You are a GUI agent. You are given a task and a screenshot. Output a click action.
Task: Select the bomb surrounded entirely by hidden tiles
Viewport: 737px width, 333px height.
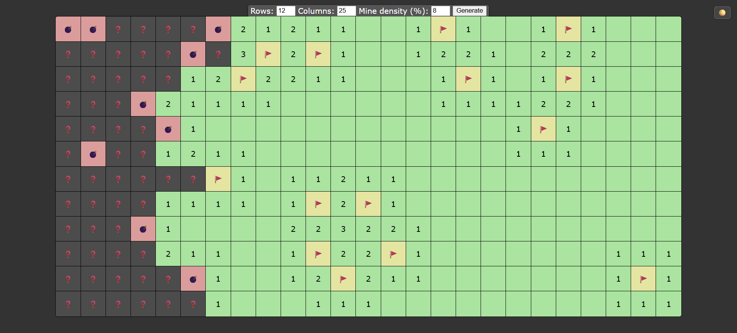93,154
